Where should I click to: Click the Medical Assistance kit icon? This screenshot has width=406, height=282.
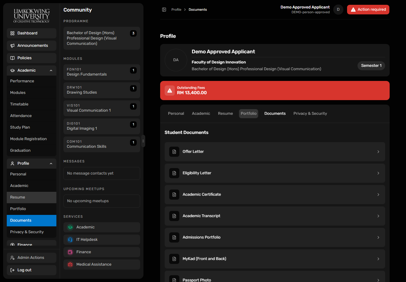(70, 265)
